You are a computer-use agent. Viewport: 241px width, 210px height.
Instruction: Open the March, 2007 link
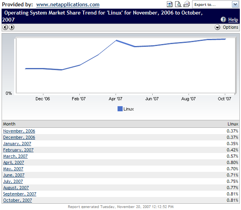(15, 157)
